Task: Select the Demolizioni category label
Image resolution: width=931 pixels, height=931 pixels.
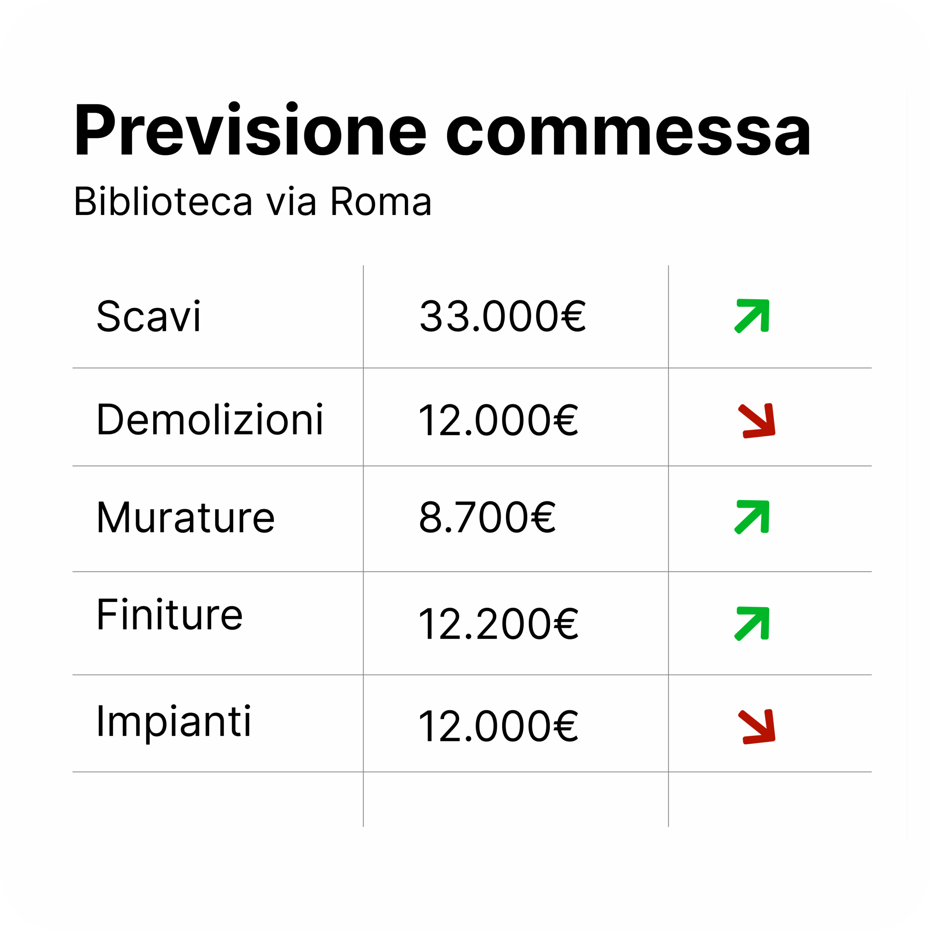Action: click(209, 420)
